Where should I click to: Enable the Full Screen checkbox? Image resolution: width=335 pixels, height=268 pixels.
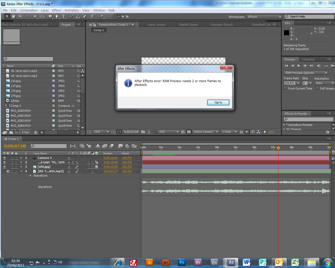317,89
